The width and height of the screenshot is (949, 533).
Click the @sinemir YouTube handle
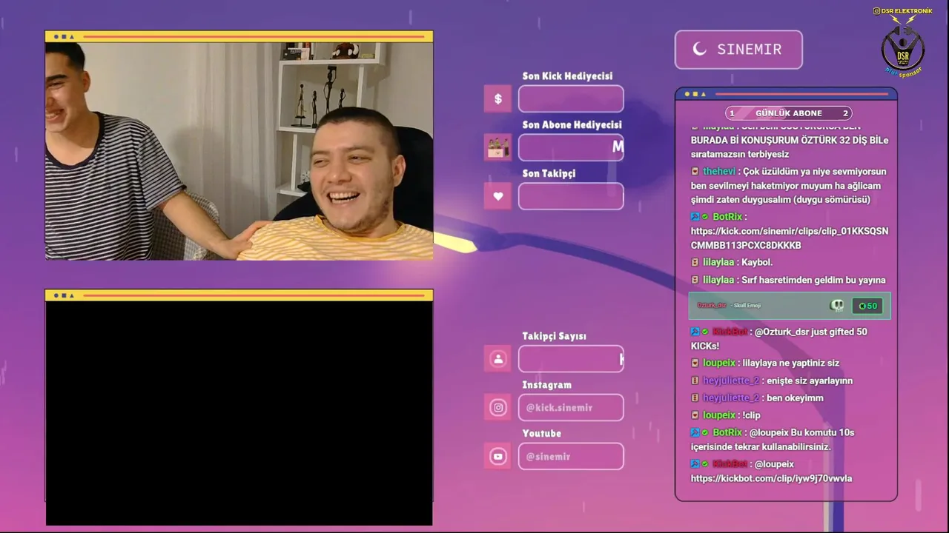pos(548,457)
